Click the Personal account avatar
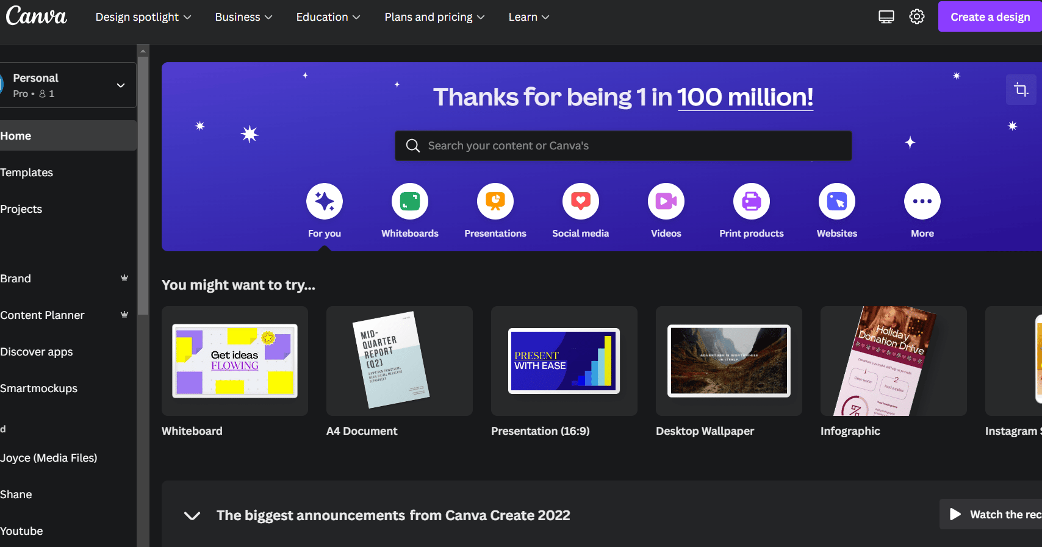Viewport: 1042px width, 547px height. click(x=1, y=85)
